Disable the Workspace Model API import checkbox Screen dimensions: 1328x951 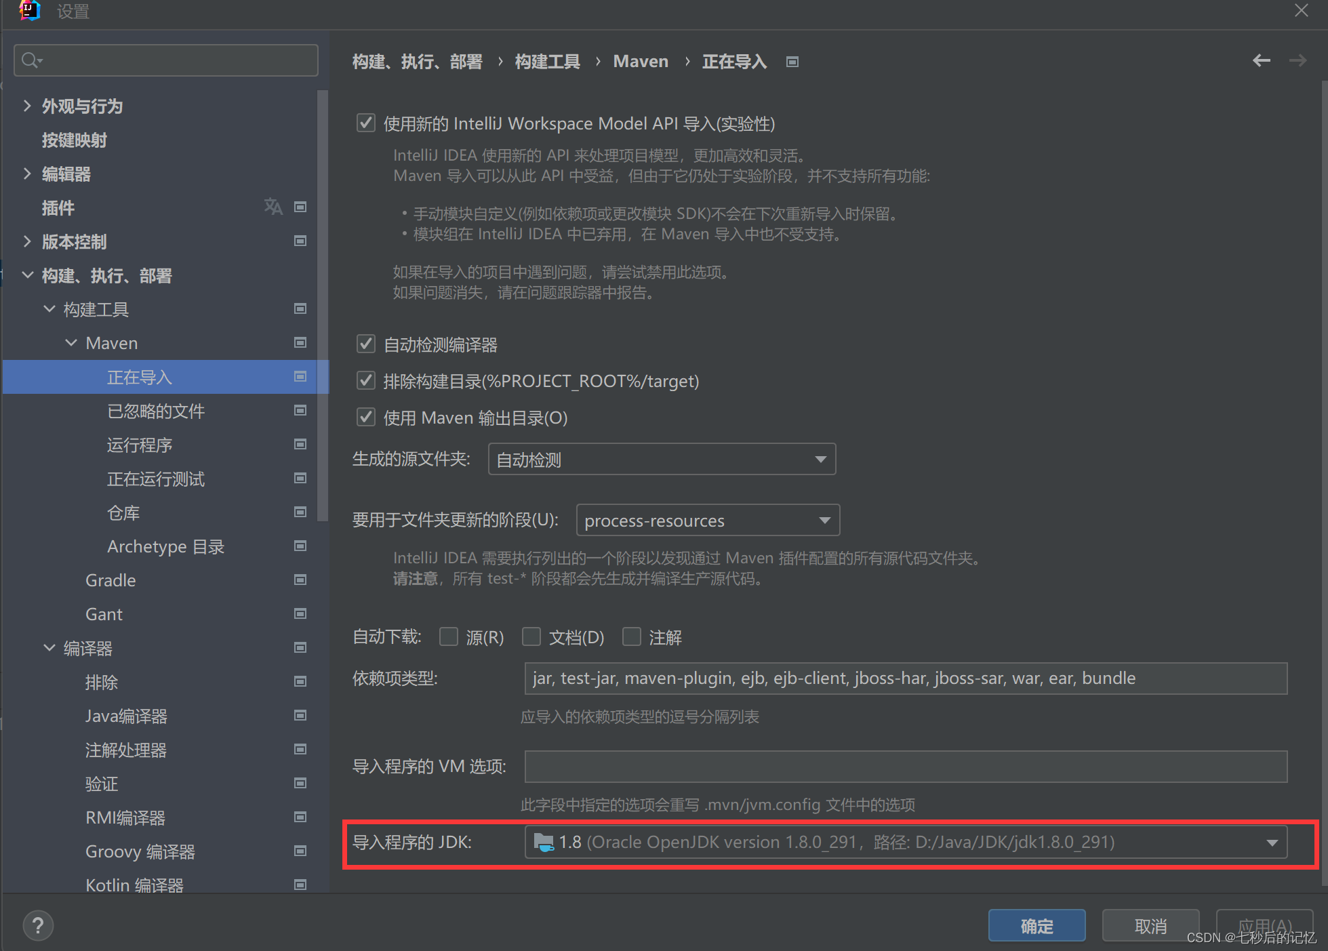pos(366,123)
